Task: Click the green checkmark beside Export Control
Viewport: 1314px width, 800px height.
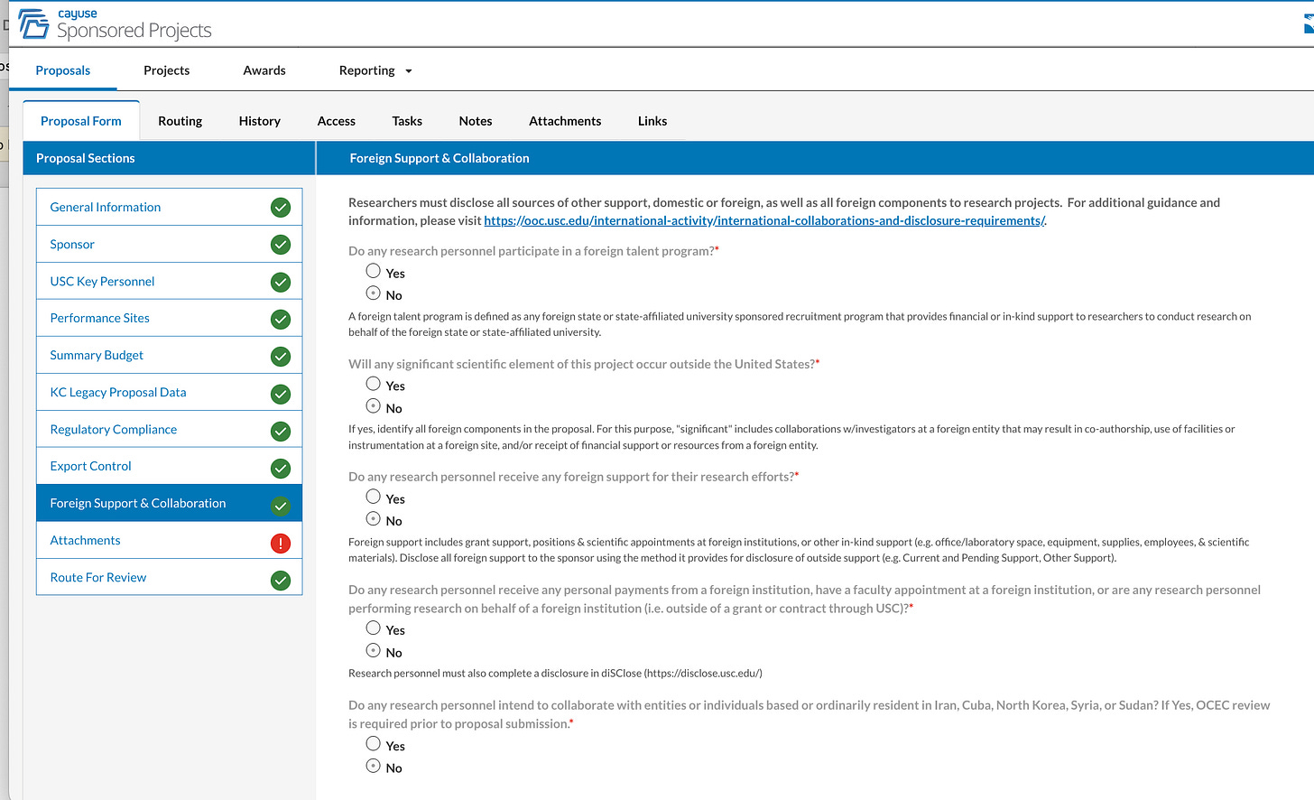Action: tap(281, 468)
